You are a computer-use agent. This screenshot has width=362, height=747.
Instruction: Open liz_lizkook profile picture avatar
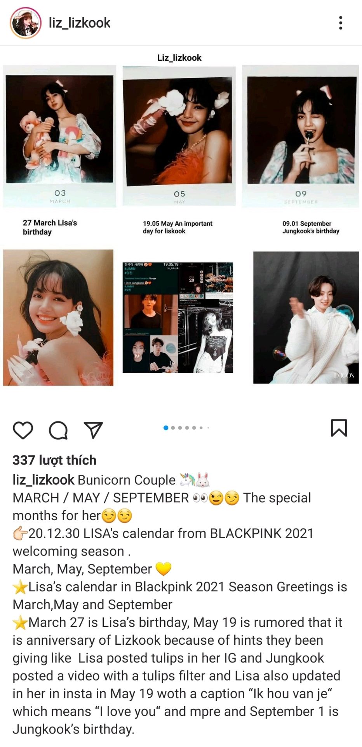point(26,23)
